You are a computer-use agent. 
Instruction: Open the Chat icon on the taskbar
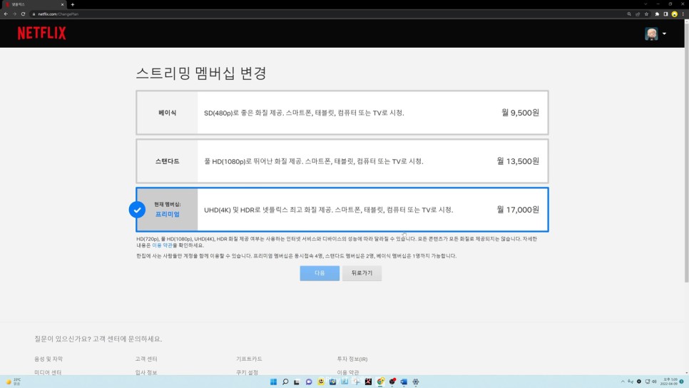click(309, 382)
